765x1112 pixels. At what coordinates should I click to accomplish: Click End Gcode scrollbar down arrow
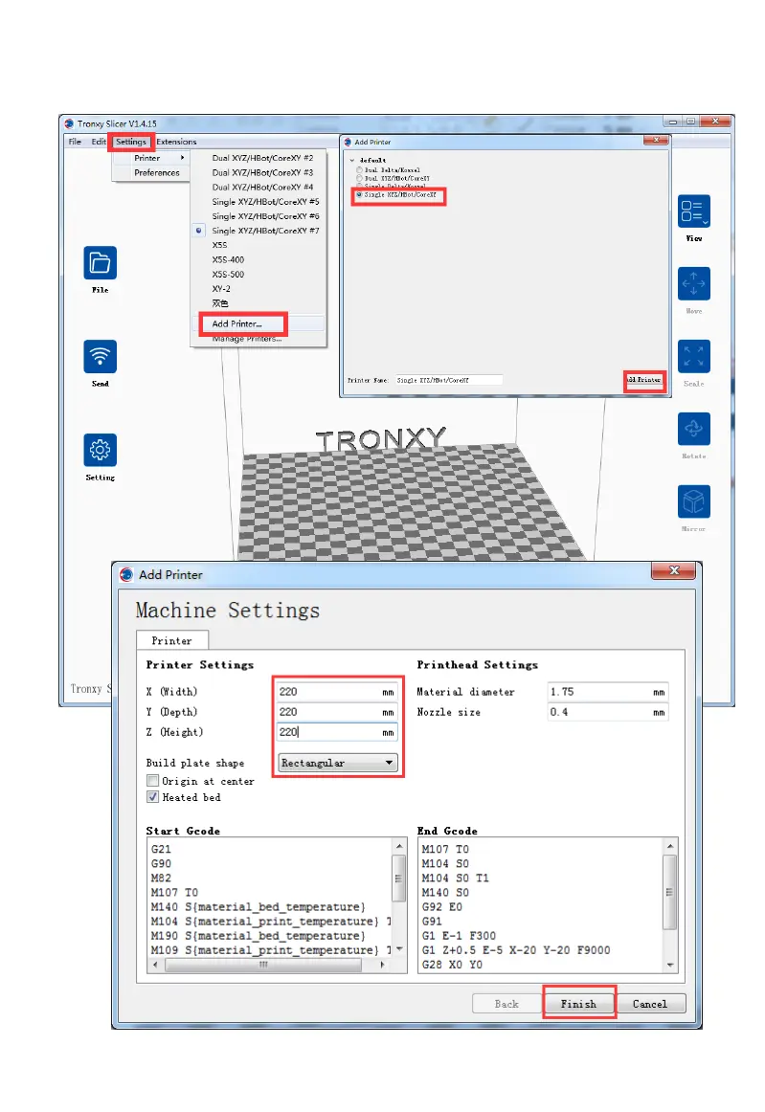coord(670,965)
